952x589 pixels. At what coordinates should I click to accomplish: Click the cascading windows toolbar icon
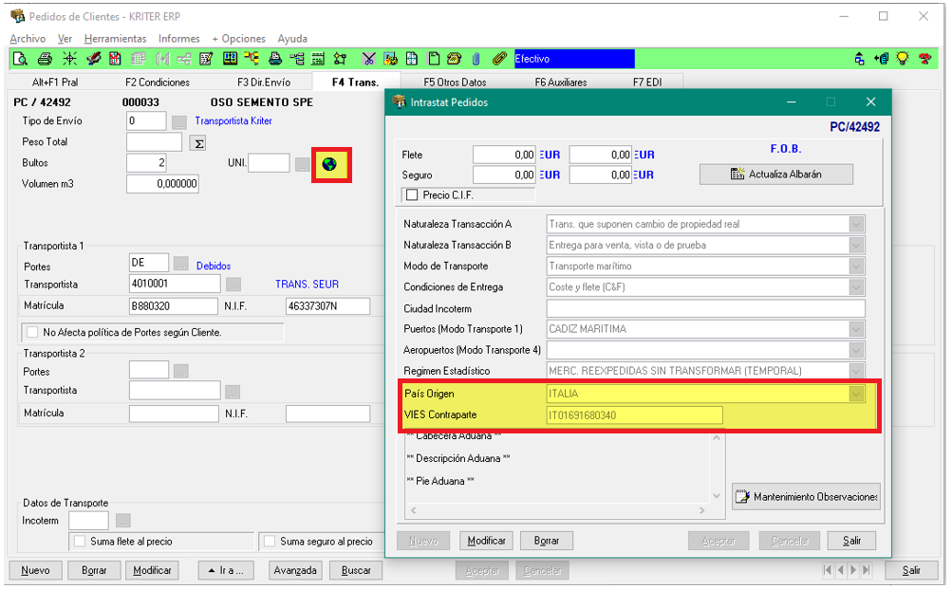(859, 59)
